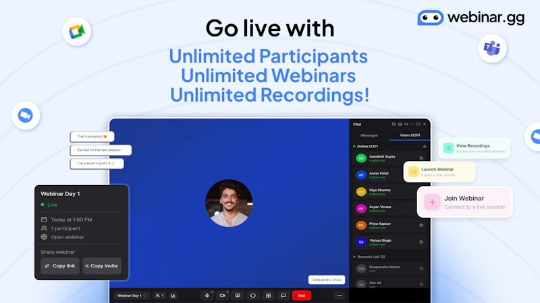Click the presenter's circular profile photo
This screenshot has height=303, width=540.
[x=229, y=203]
